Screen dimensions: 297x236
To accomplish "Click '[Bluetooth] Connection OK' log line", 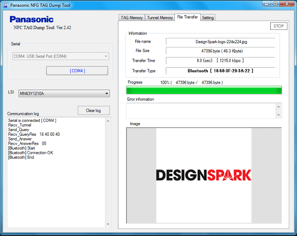I will [31, 153].
